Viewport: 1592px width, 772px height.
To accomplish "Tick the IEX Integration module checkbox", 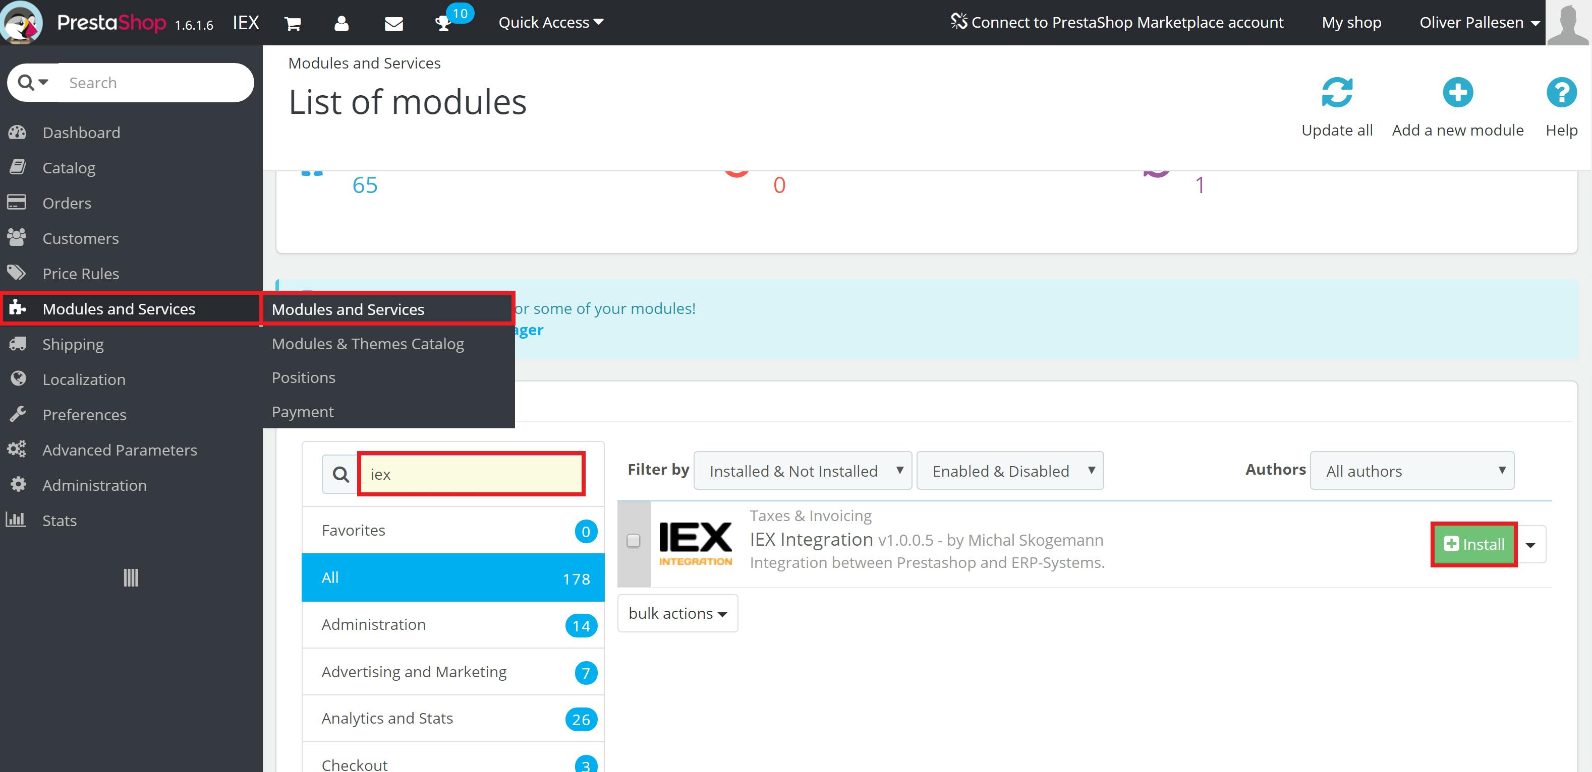I will coord(634,541).
